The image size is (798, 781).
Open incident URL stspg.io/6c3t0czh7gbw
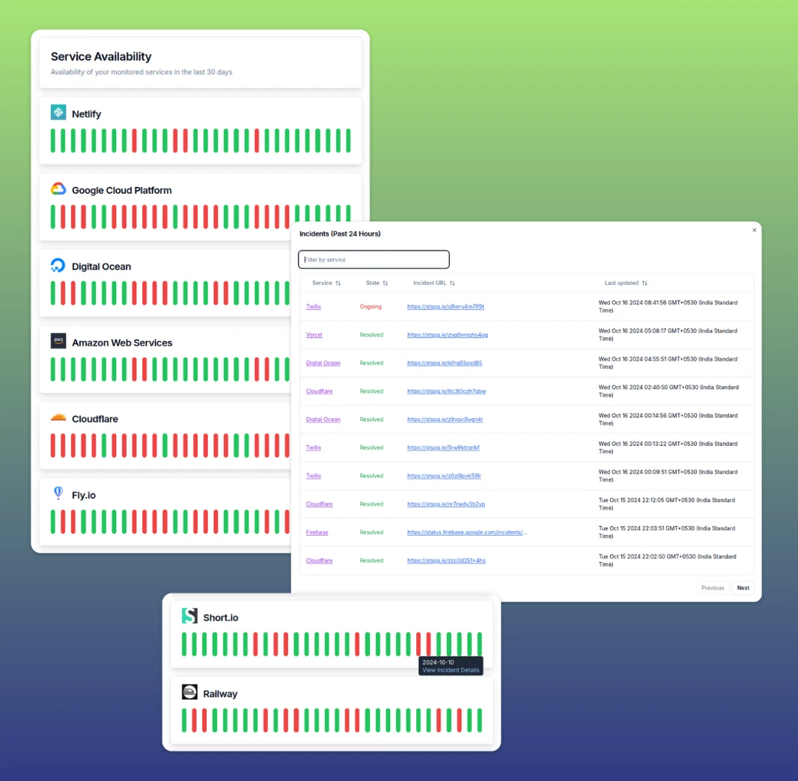coord(446,391)
